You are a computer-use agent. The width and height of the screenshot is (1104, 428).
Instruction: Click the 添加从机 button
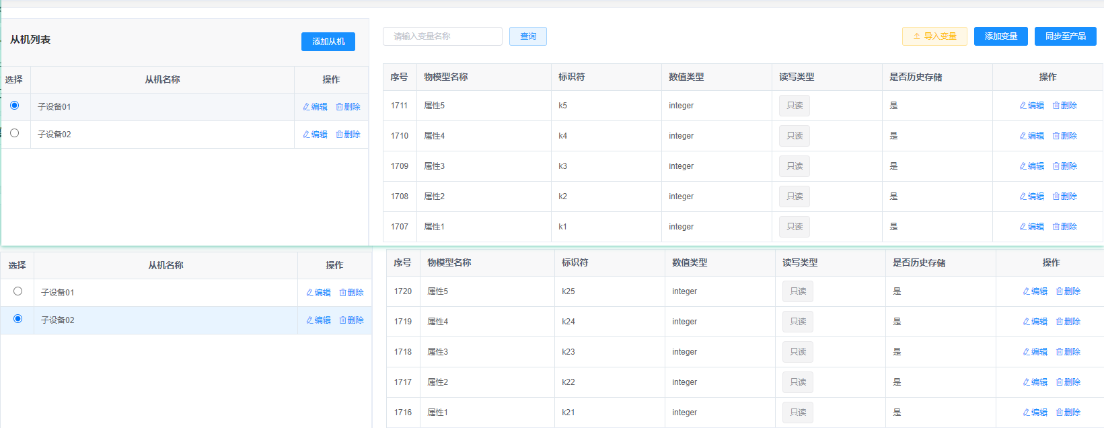coord(328,42)
